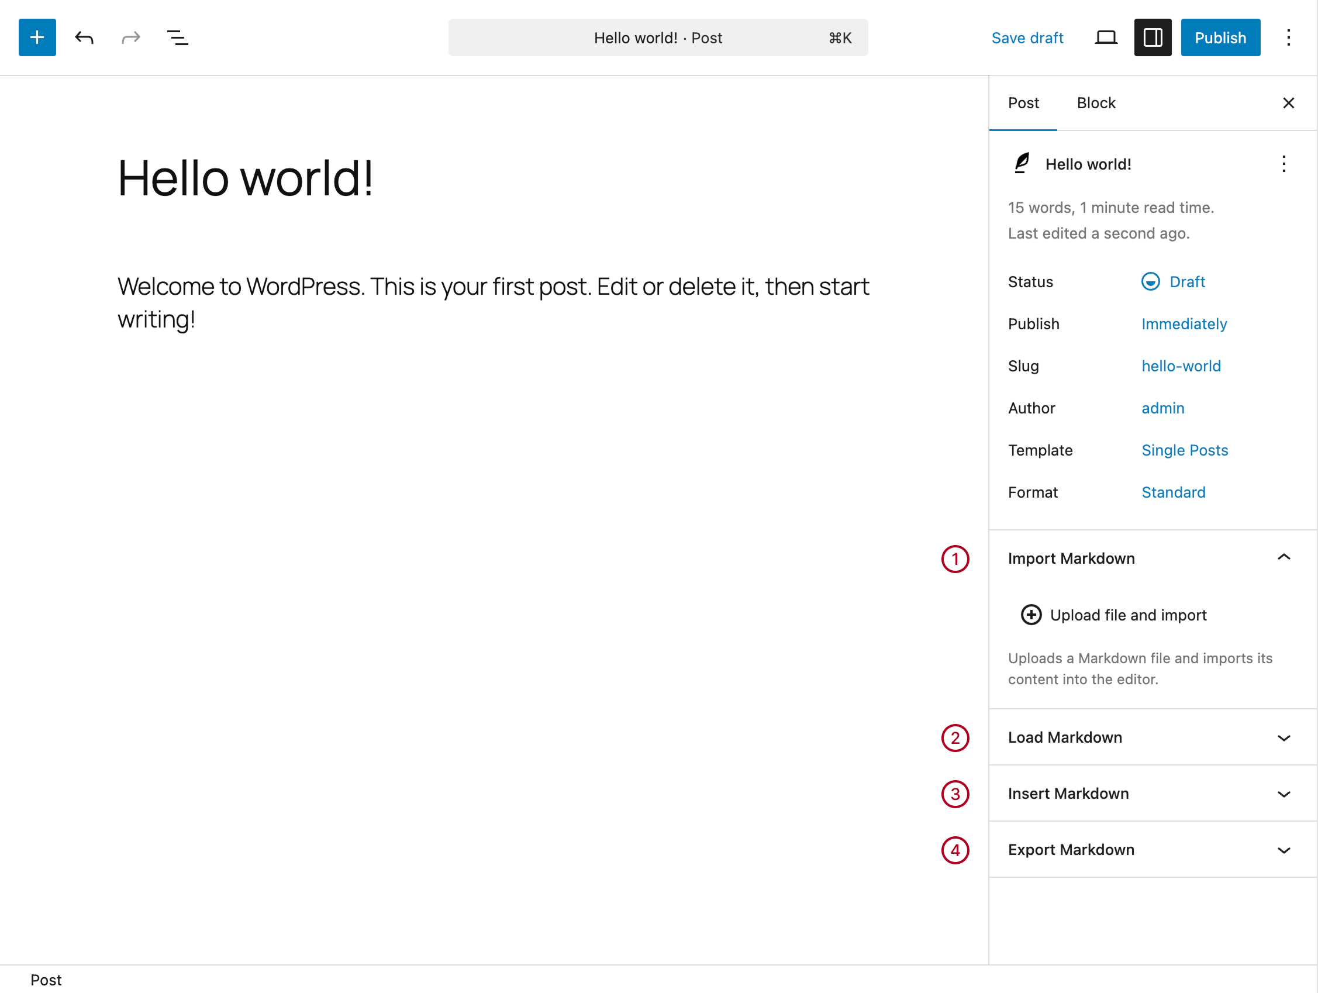Click the Undo arrow

(x=84, y=37)
